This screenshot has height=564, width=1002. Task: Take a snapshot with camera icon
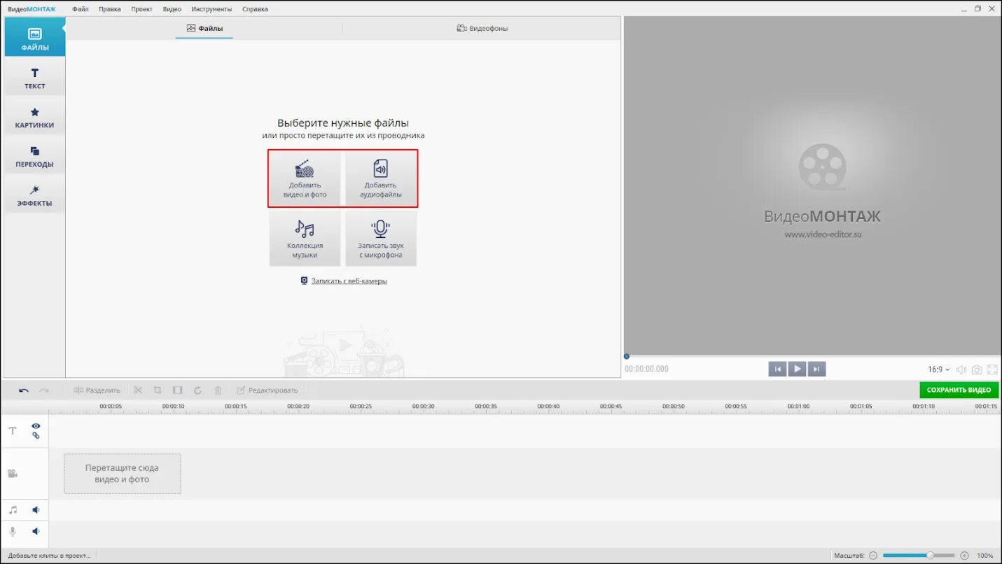(977, 369)
